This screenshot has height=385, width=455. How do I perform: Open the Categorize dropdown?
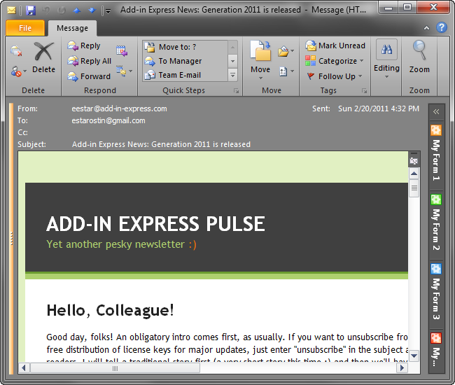click(x=335, y=61)
